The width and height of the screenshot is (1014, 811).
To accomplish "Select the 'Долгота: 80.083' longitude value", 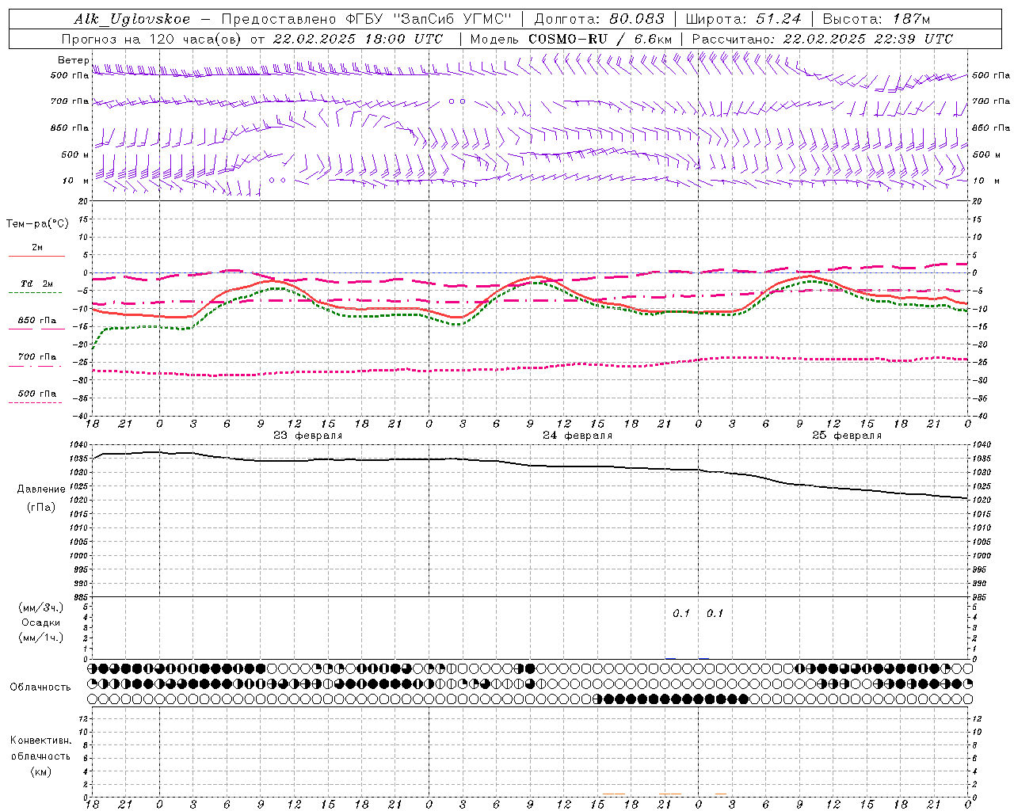I will (599, 19).
